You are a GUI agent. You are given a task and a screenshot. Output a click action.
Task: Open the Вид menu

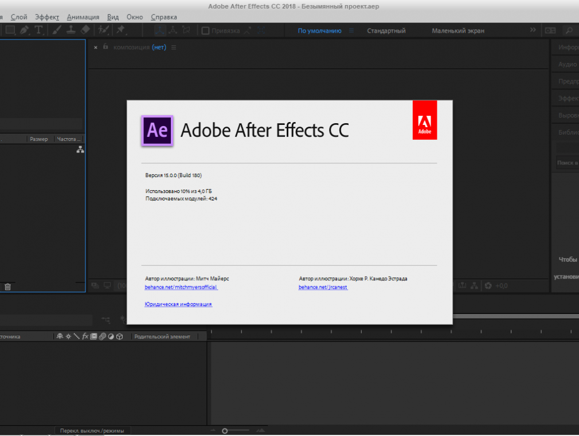tap(113, 17)
